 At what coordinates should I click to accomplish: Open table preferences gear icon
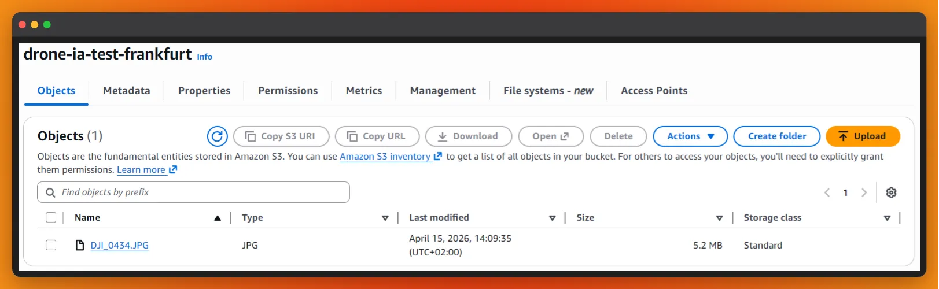coord(891,192)
